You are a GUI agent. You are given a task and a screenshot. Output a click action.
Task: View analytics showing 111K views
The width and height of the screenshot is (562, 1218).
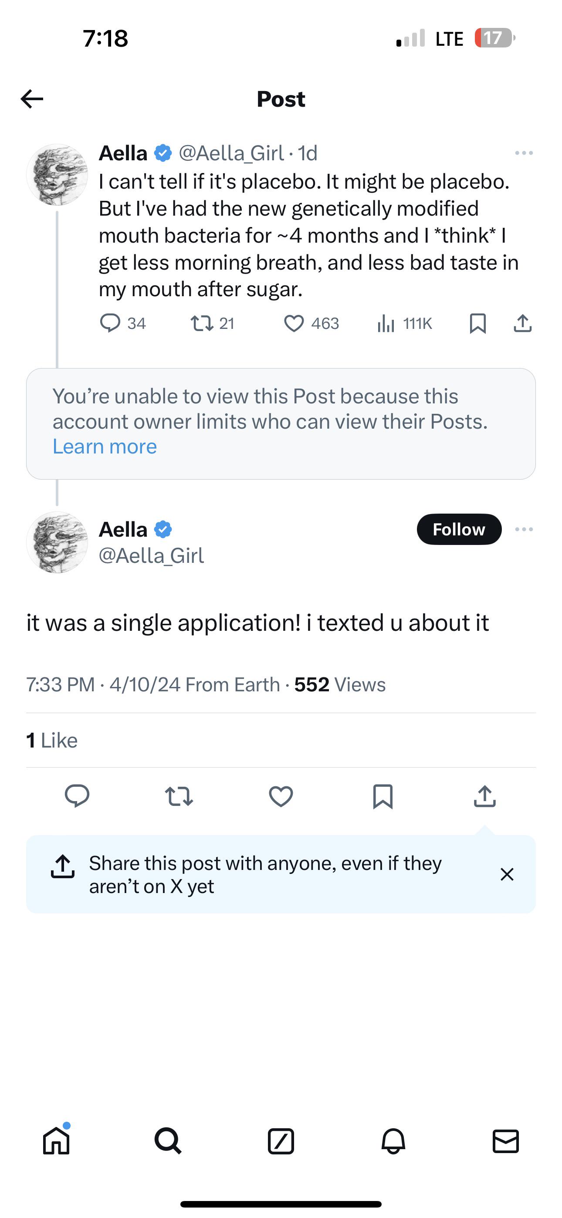(x=386, y=323)
